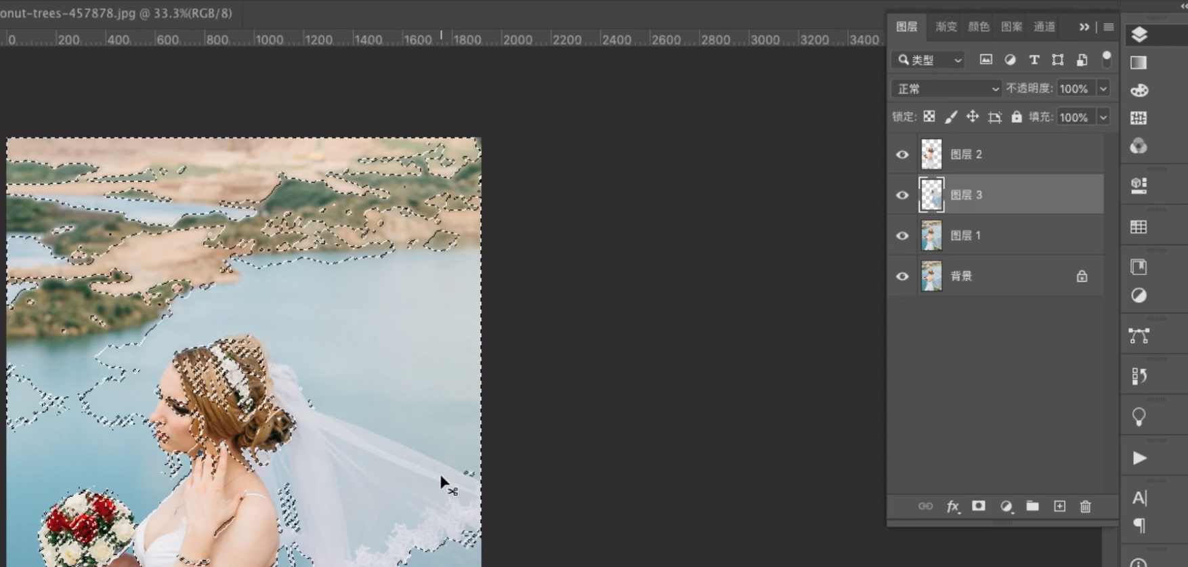Filter layers by pixel image type

click(x=985, y=60)
